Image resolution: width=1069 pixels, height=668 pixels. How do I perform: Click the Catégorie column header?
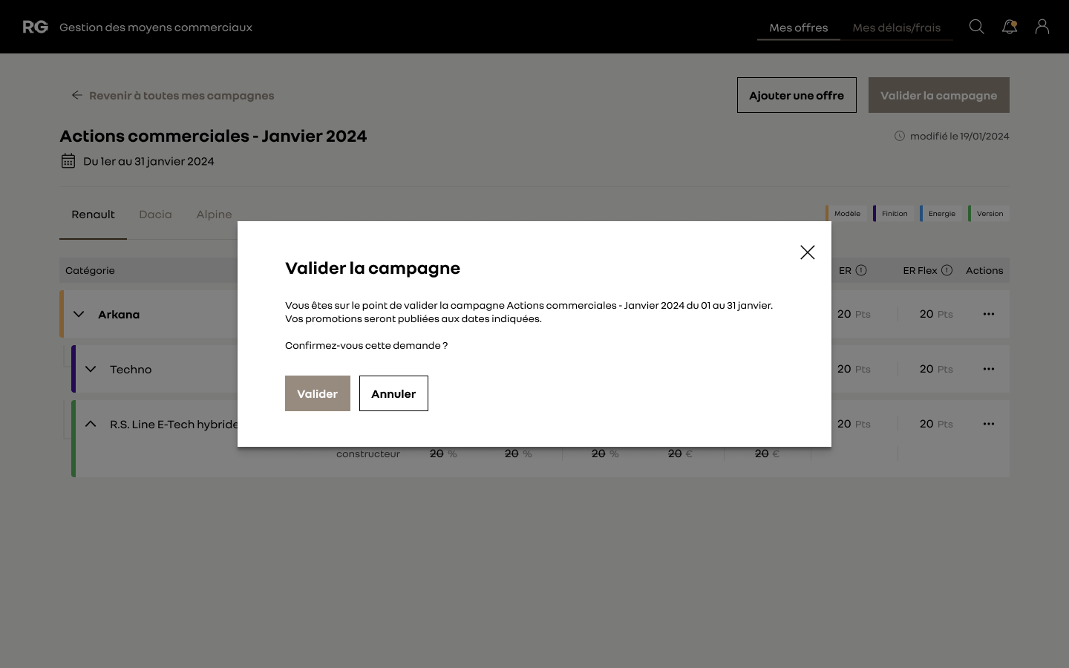90,270
